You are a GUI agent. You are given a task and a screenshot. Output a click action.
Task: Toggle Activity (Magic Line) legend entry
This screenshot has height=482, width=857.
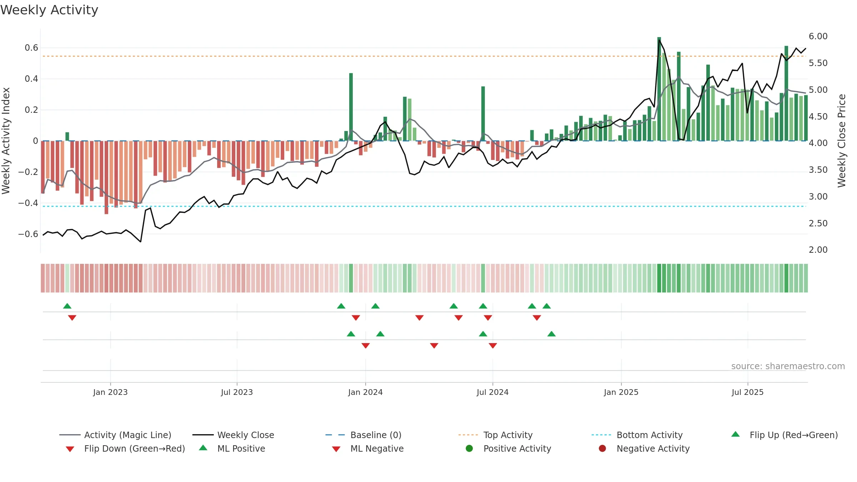click(x=115, y=435)
